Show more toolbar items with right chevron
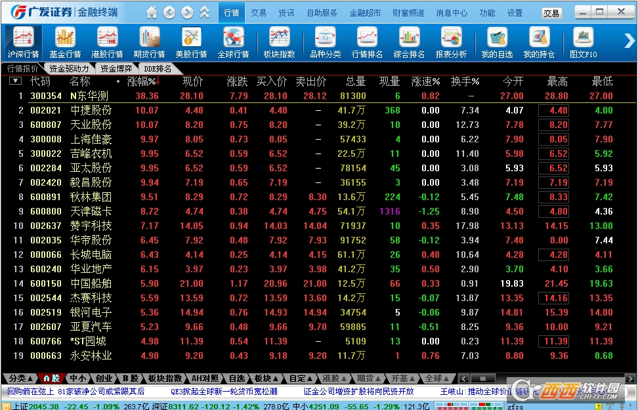This screenshot has height=410, width=638. [x=629, y=40]
